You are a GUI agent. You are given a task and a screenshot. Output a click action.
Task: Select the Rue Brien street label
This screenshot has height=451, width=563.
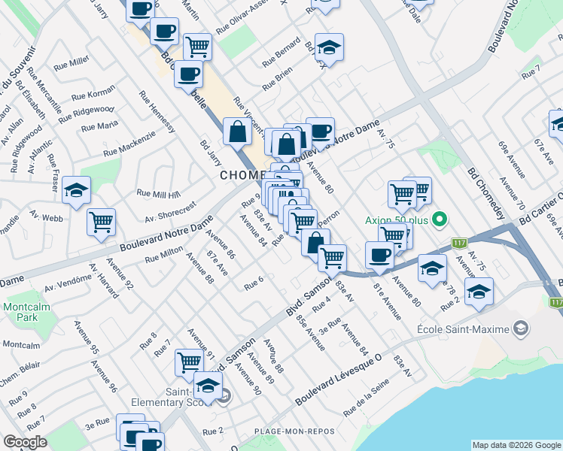click(x=277, y=79)
